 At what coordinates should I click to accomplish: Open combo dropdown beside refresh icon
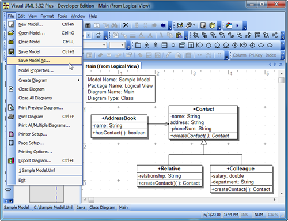coord(88,35)
